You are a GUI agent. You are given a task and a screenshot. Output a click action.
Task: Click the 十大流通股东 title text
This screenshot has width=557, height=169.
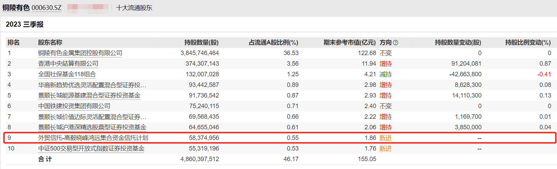pyautogui.click(x=134, y=8)
